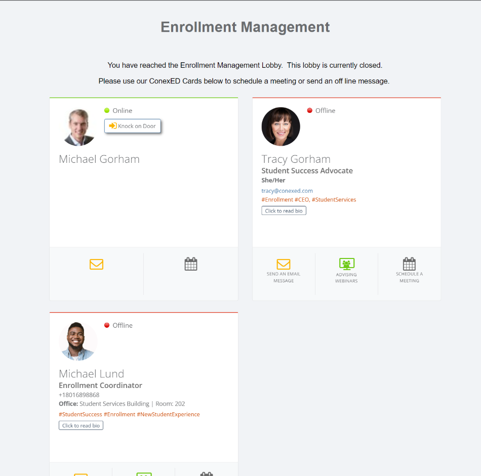Click the #StudentServices hashtag
The image size is (481, 476).
pos(334,199)
